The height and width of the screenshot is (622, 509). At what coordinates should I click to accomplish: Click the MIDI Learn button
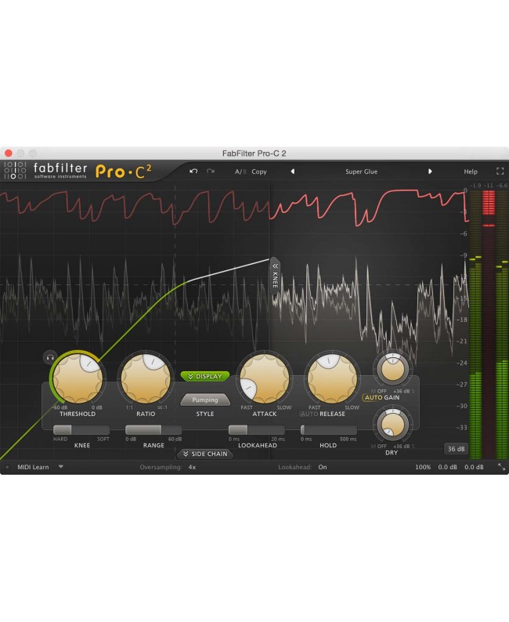33,467
